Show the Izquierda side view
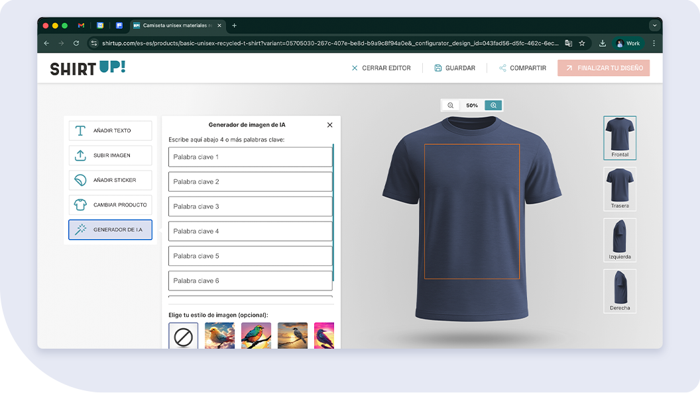The height and width of the screenshot is (393, 700). pos(620,240)
